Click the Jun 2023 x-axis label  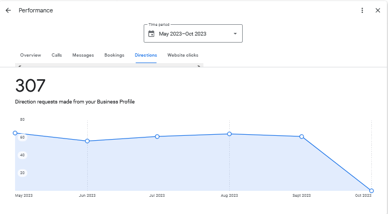[87, 195]
